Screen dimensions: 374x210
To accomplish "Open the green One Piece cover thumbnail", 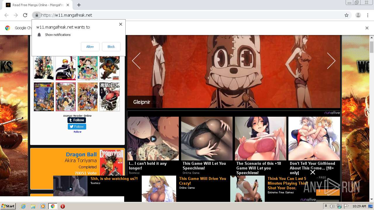I will click(x=88, y=69).
